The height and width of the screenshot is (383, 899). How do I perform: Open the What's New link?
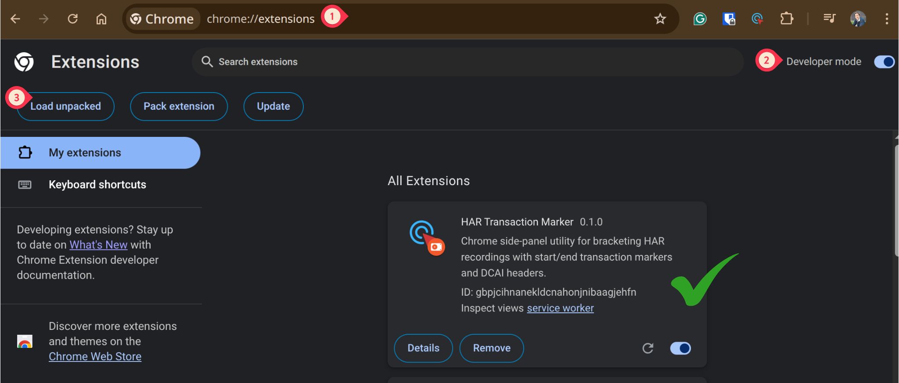click(x=98, y=245)
